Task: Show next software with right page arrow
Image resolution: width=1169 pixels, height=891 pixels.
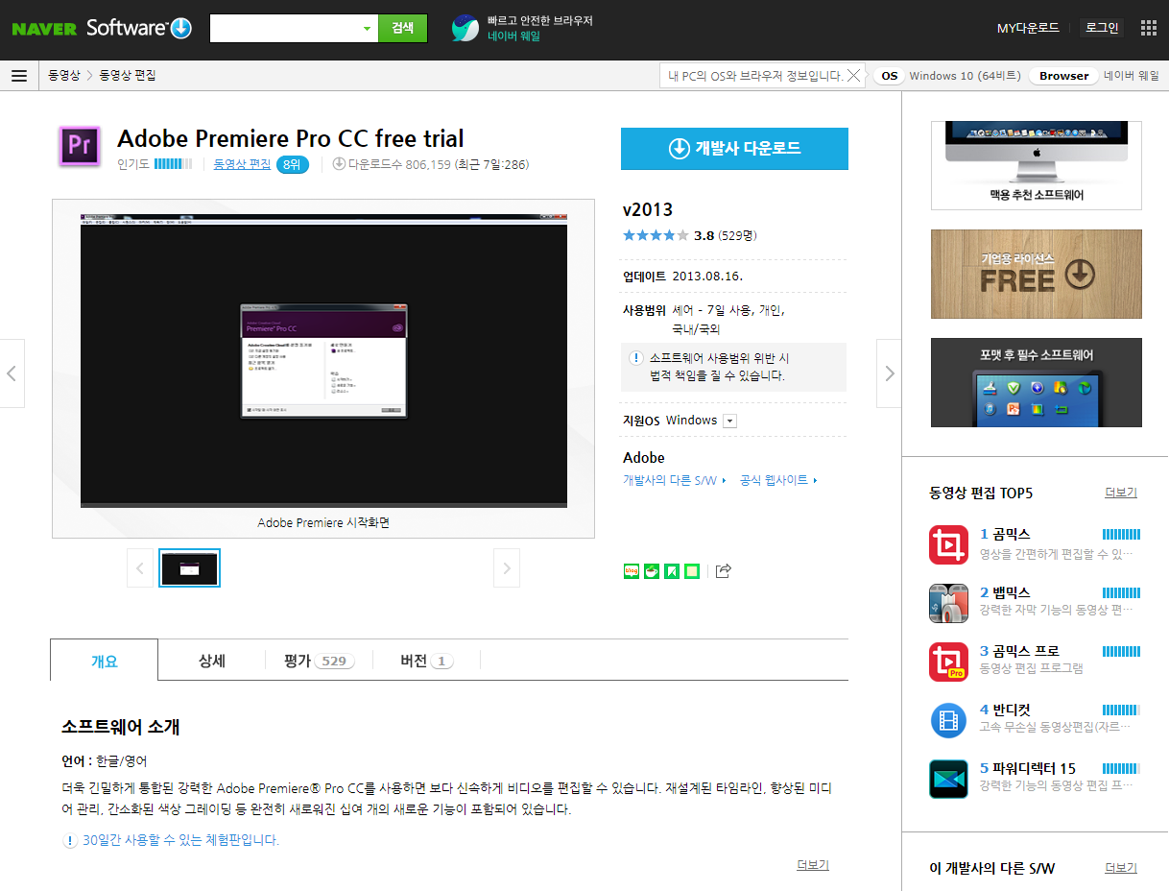Action: pos(889,373)
